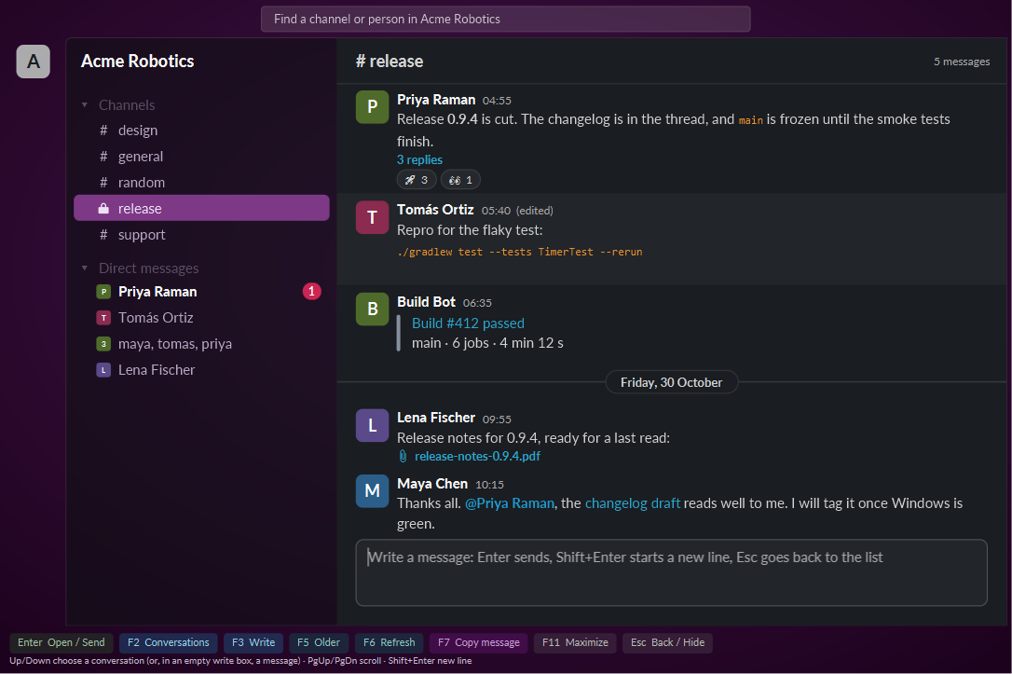Click Maya Chen's message avatar

[373, 491]
